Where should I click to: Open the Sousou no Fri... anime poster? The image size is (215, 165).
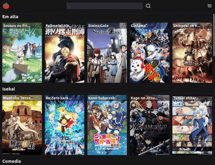[22, 53]
